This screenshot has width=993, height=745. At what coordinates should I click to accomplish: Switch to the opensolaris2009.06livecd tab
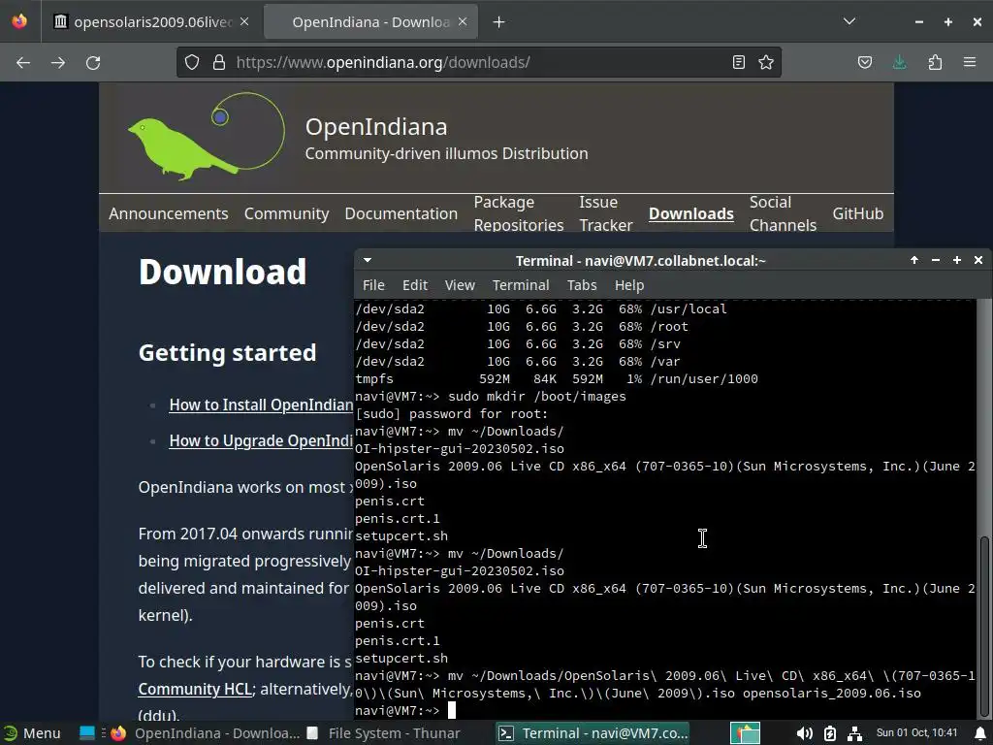pyautogui.click(x=152, y=22)
